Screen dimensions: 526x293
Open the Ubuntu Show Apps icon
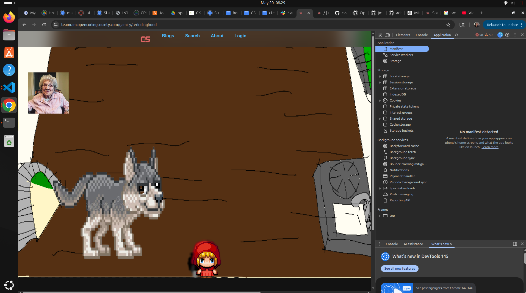(x=9, y=285)
